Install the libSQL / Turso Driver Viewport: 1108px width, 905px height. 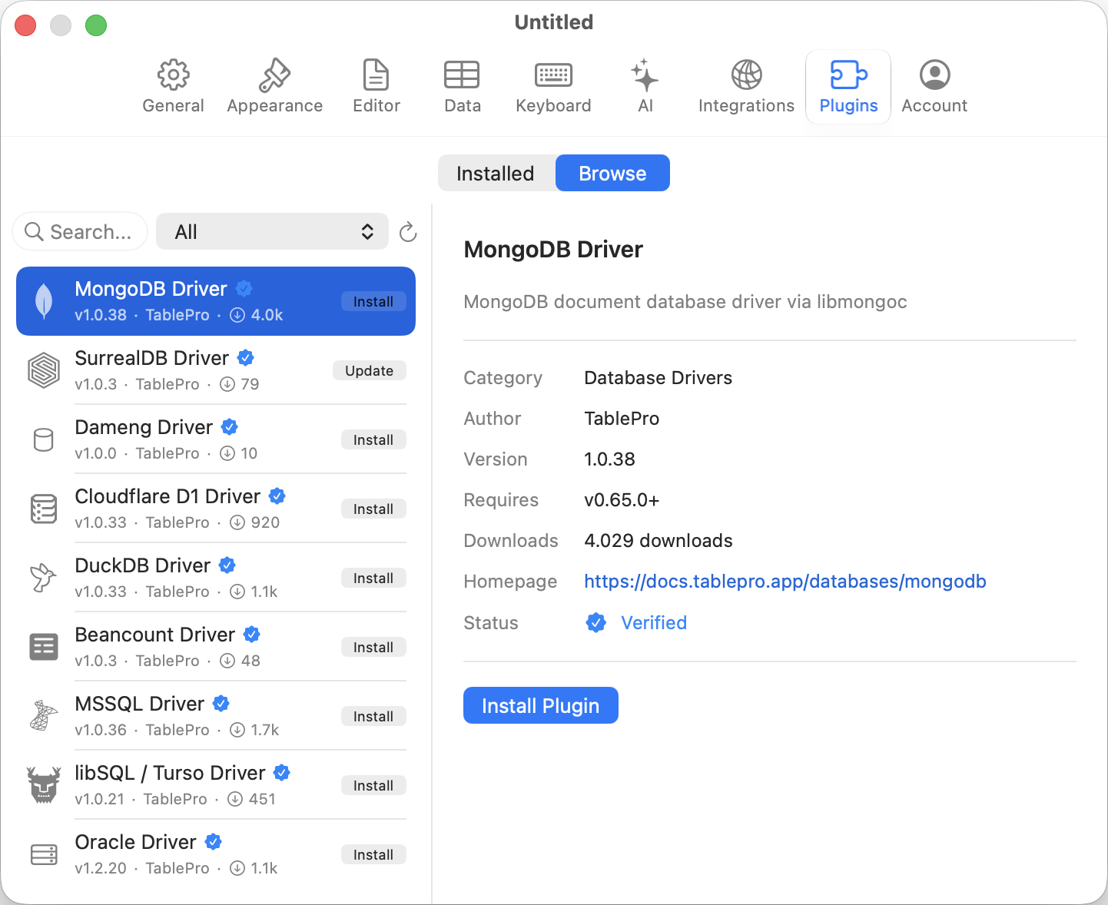pos(373,785)
